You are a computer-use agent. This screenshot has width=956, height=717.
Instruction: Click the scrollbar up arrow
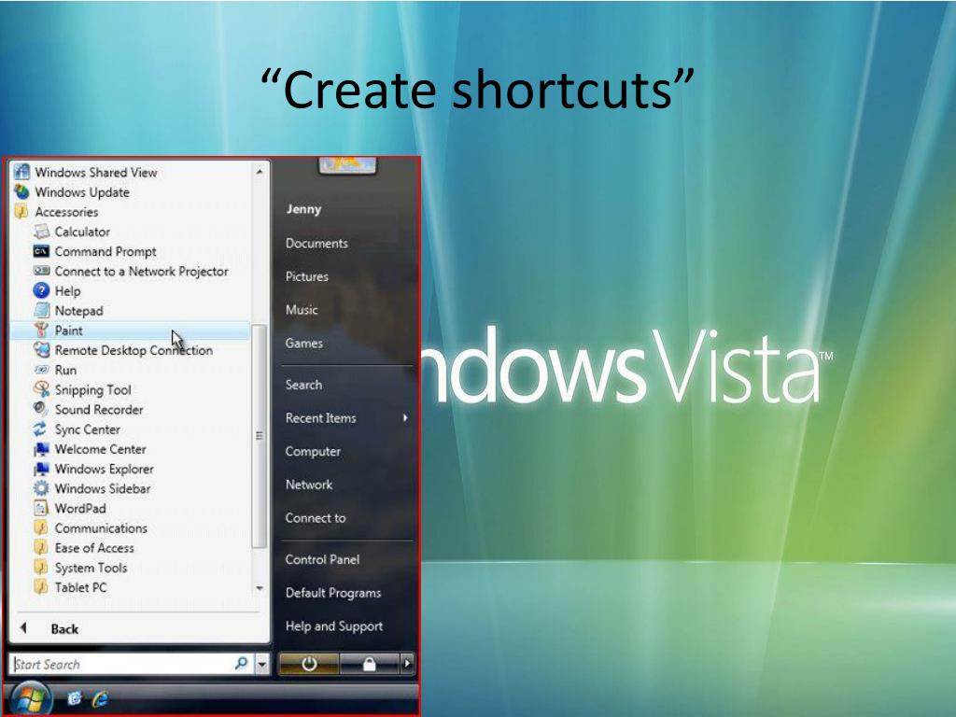(260, 172)
